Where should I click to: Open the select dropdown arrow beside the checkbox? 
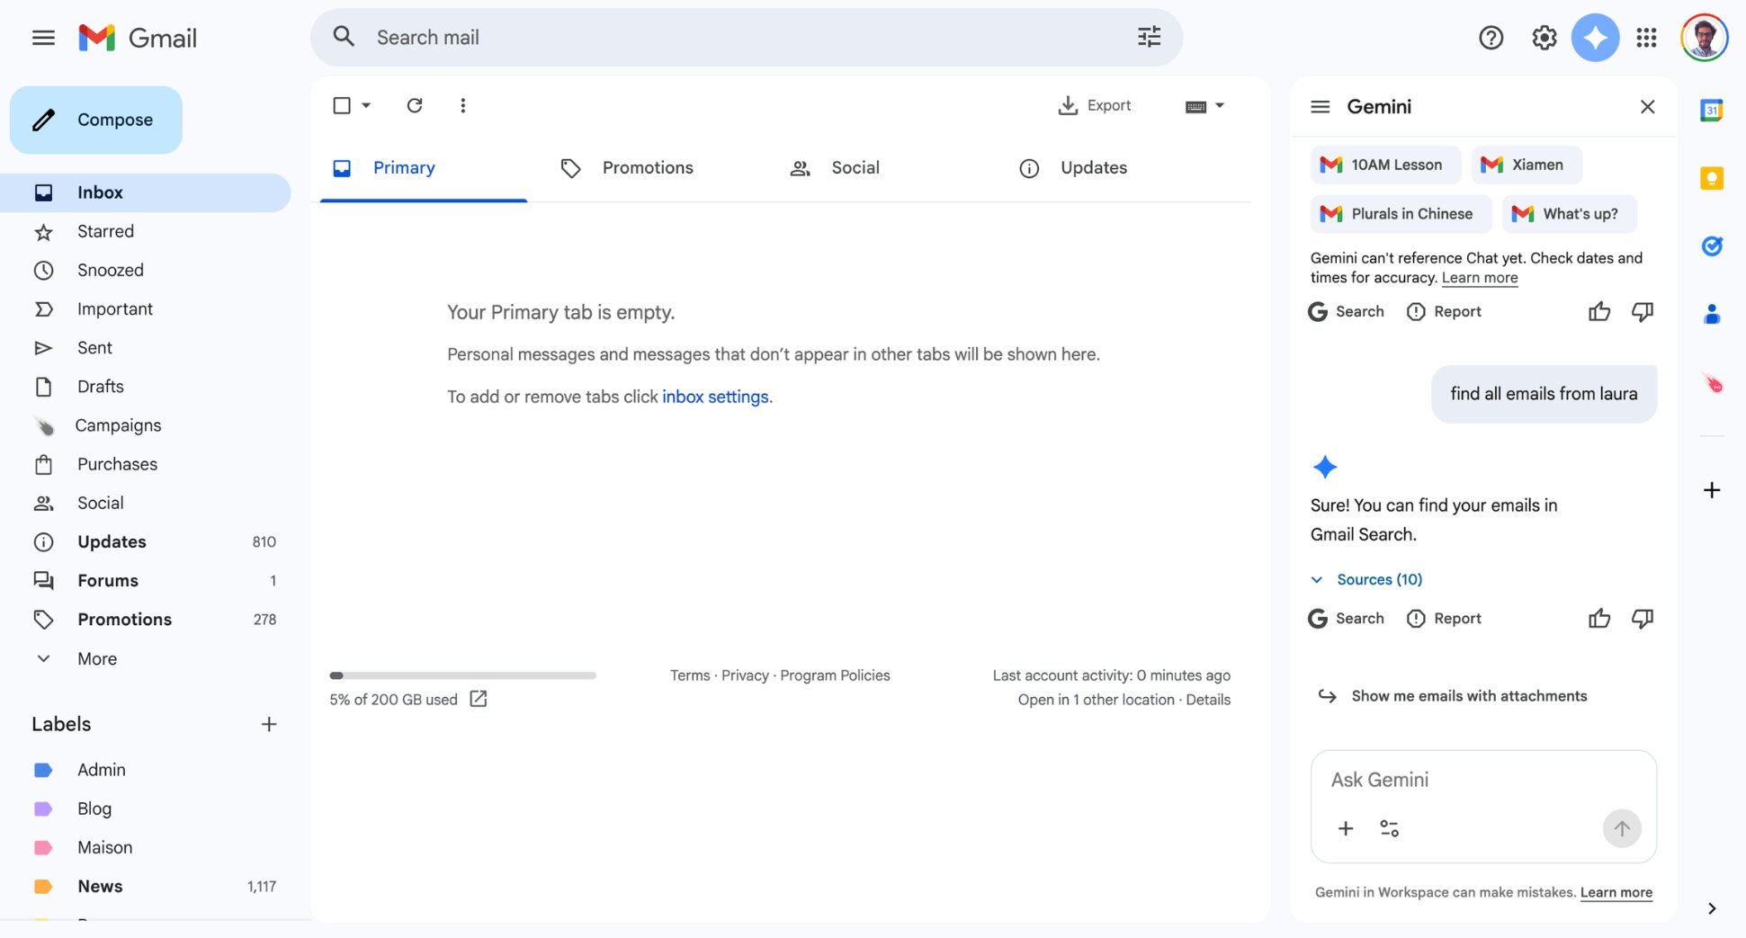tap(365, 105)
